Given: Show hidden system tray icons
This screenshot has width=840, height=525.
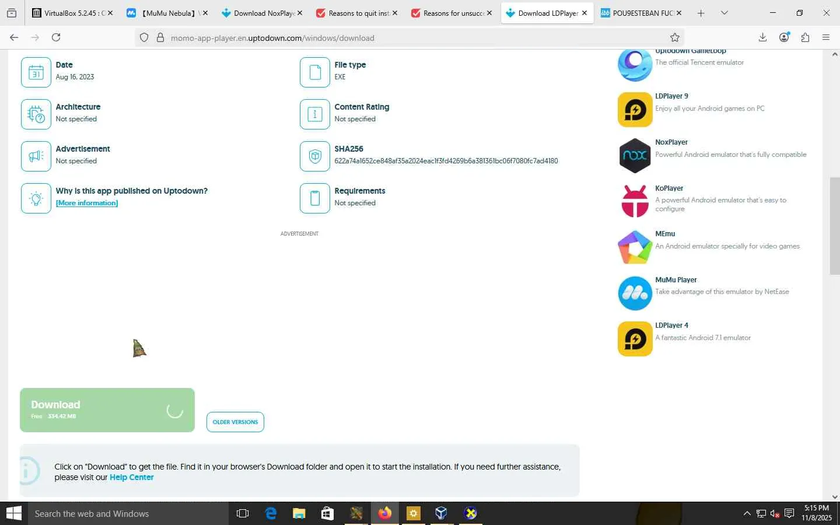Looking at the screenshot, I should tap(747, 513).
